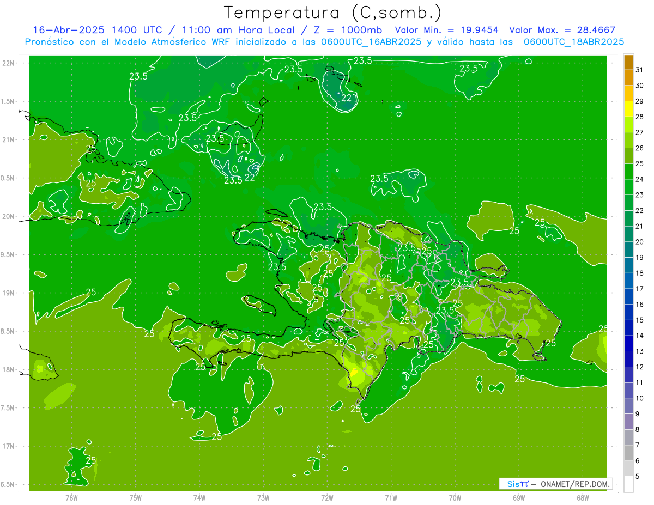
Task: Pick the legend swatch between 9 and 10
Action: click(628, 406)
